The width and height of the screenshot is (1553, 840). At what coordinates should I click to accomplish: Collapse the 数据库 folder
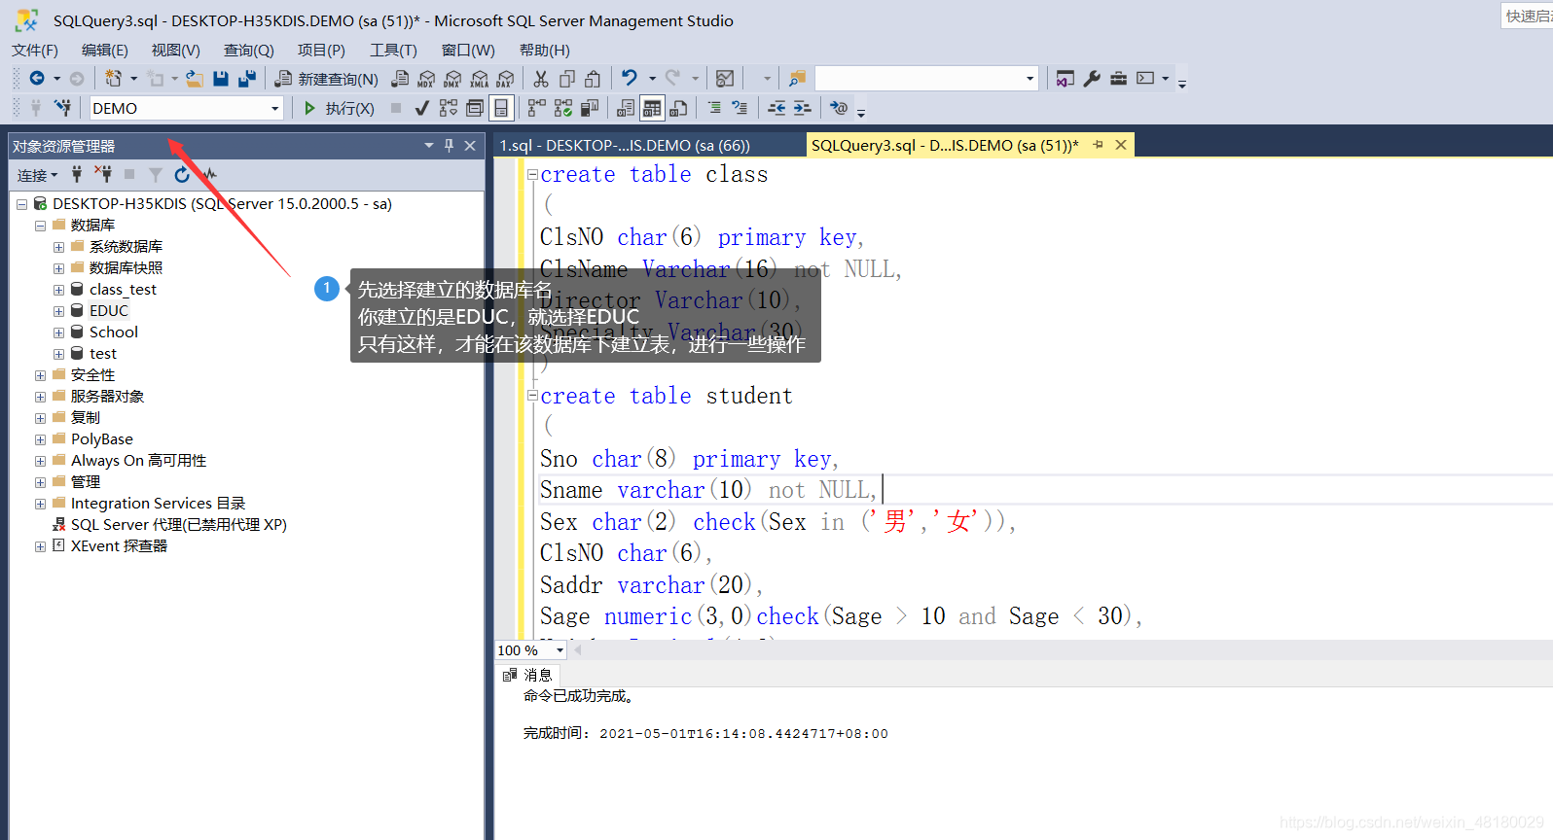pyautogui.click(x=40, y=226)
